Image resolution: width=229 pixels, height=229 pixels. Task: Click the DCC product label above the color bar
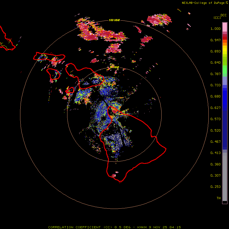[x=223, y=15]
